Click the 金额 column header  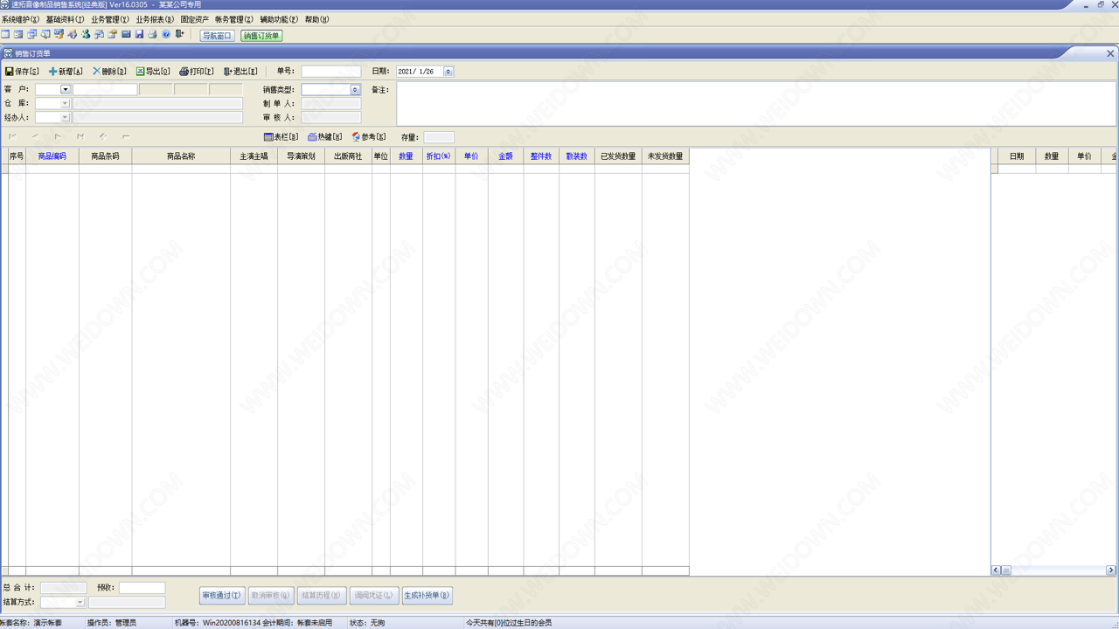click(506, 156)
